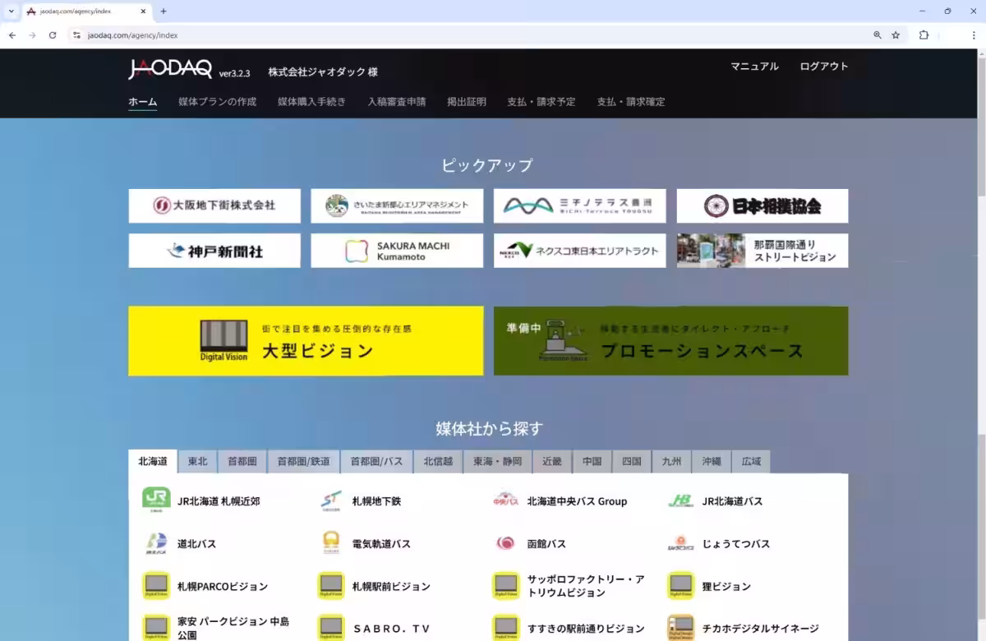Image resolution: width=986 pixels, height=641 pixels.
Task: Reload the jaodaq.com page
Action: (52, 35)
